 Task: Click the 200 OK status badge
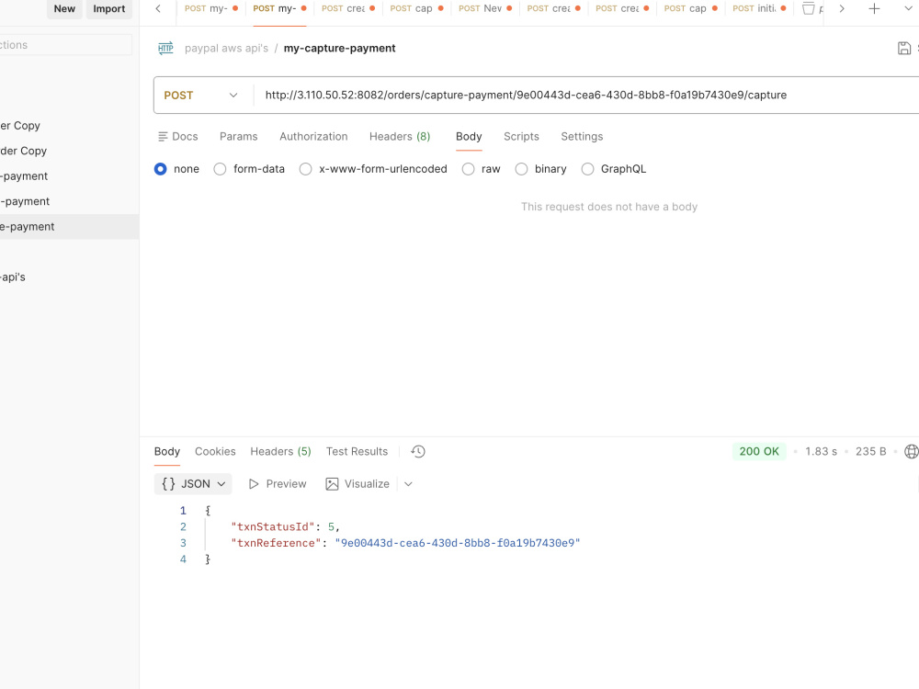pyautogui.click(x=759, y=452)
